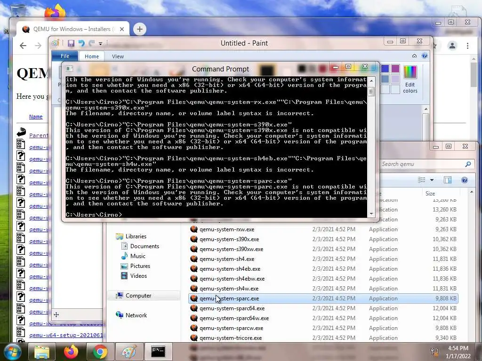
Task: Pick the lavender swatch in Paint's palette
Action: [x=395, y=79]
